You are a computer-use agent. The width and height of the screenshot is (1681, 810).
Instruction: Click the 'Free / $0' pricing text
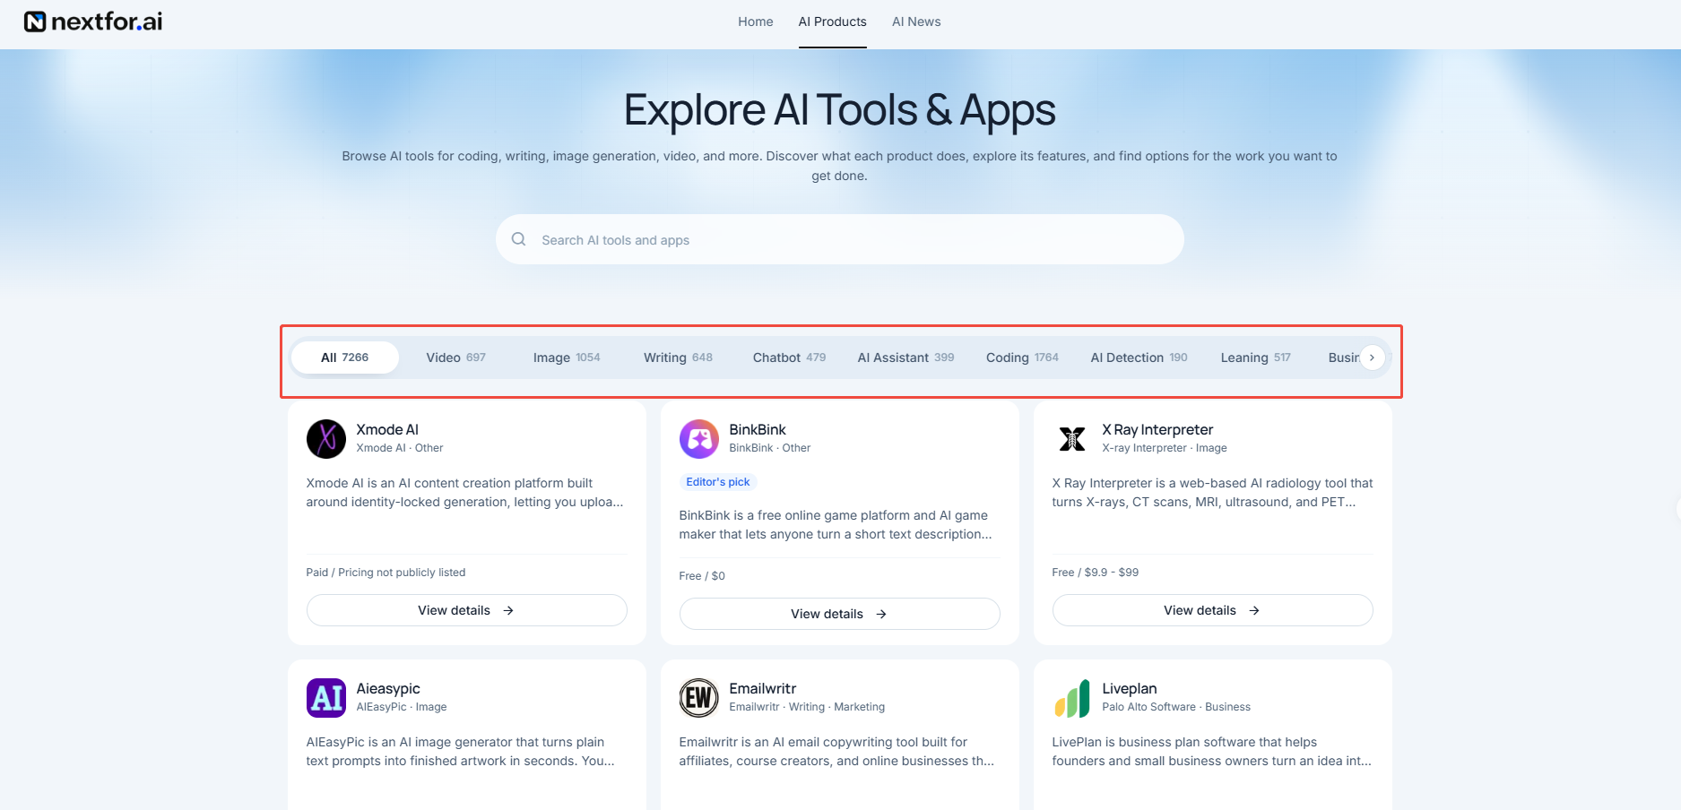point(702,576)
